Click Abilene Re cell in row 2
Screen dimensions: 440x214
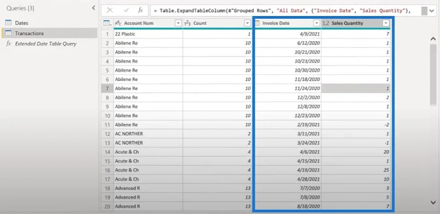coord(148,43)
